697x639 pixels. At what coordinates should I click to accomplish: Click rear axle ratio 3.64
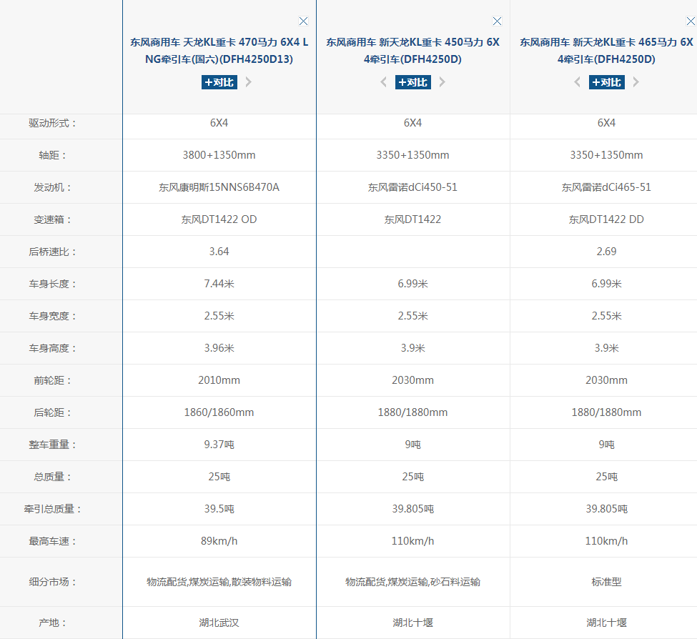click(x=219, y=252)
